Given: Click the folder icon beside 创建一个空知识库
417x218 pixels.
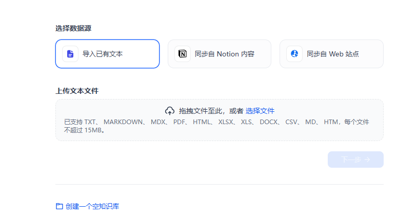Looking at the screenshot, I should (59, 206).
